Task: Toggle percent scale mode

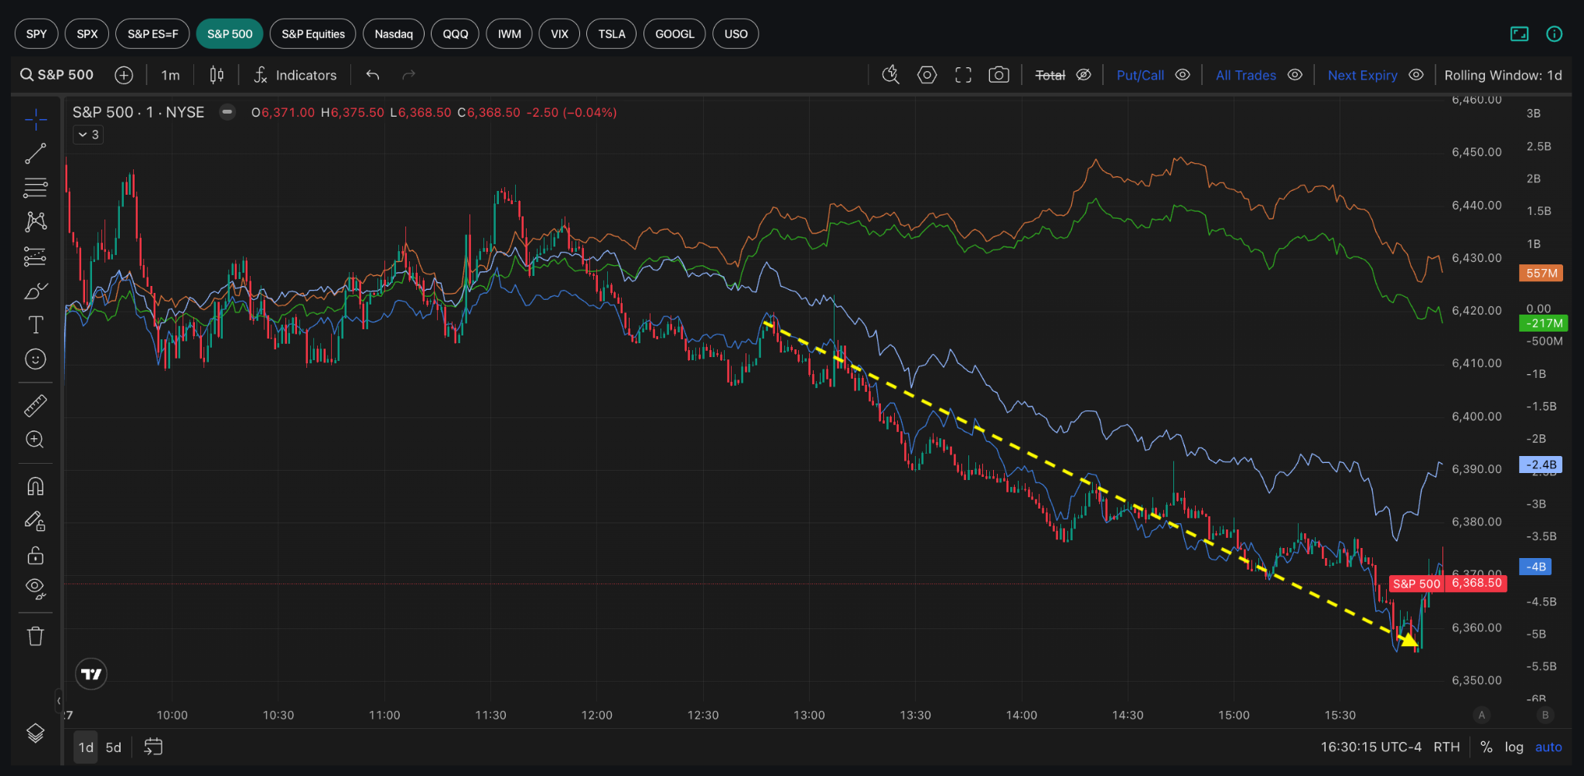Action: pyautogui.click(x=1486, y=747)
